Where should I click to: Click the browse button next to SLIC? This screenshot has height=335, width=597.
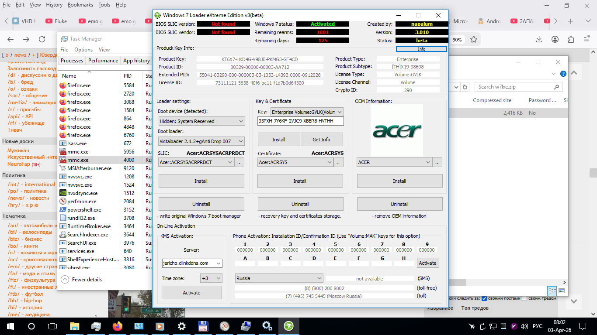239,162
